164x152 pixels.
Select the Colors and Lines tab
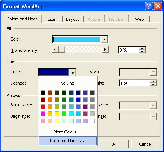pyautogui.click(x=22, y=19)
